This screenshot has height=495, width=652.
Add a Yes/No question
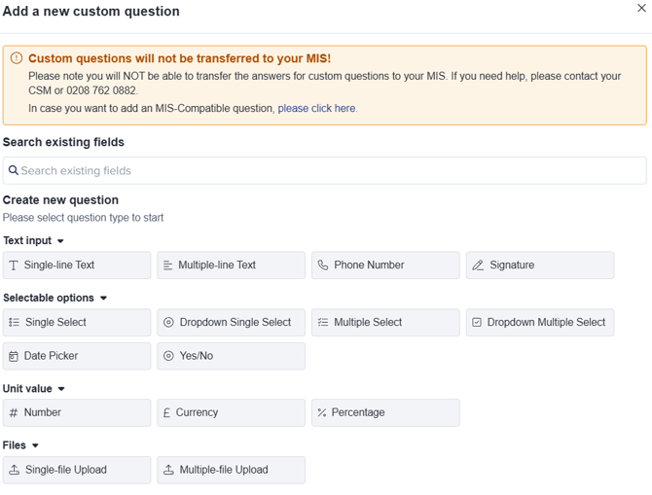(231, 356)
